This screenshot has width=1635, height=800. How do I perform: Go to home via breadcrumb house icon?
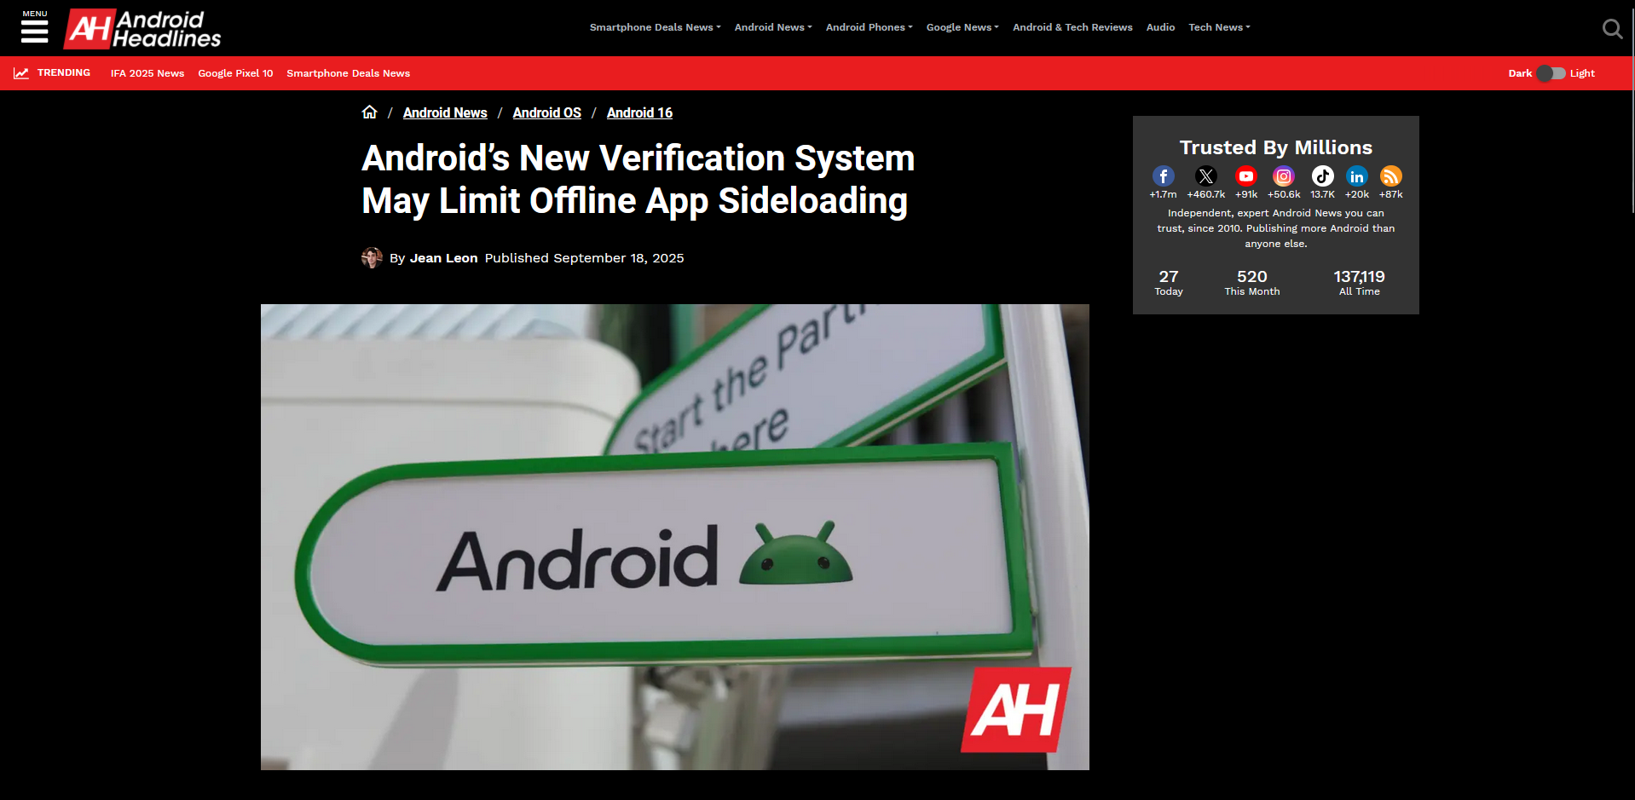tap(369, 112)
